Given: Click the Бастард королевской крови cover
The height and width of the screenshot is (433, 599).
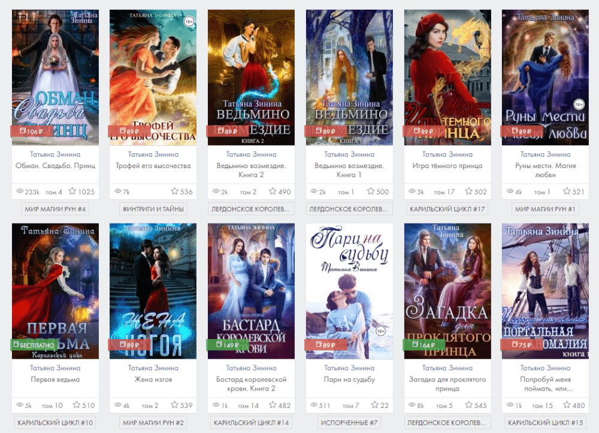Looking at the screenshot, I should [x=251, y=291].
